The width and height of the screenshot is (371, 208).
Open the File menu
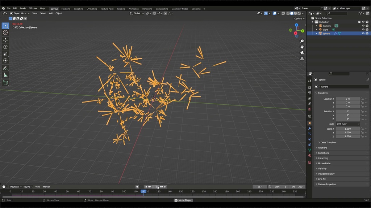click(9, 8)
